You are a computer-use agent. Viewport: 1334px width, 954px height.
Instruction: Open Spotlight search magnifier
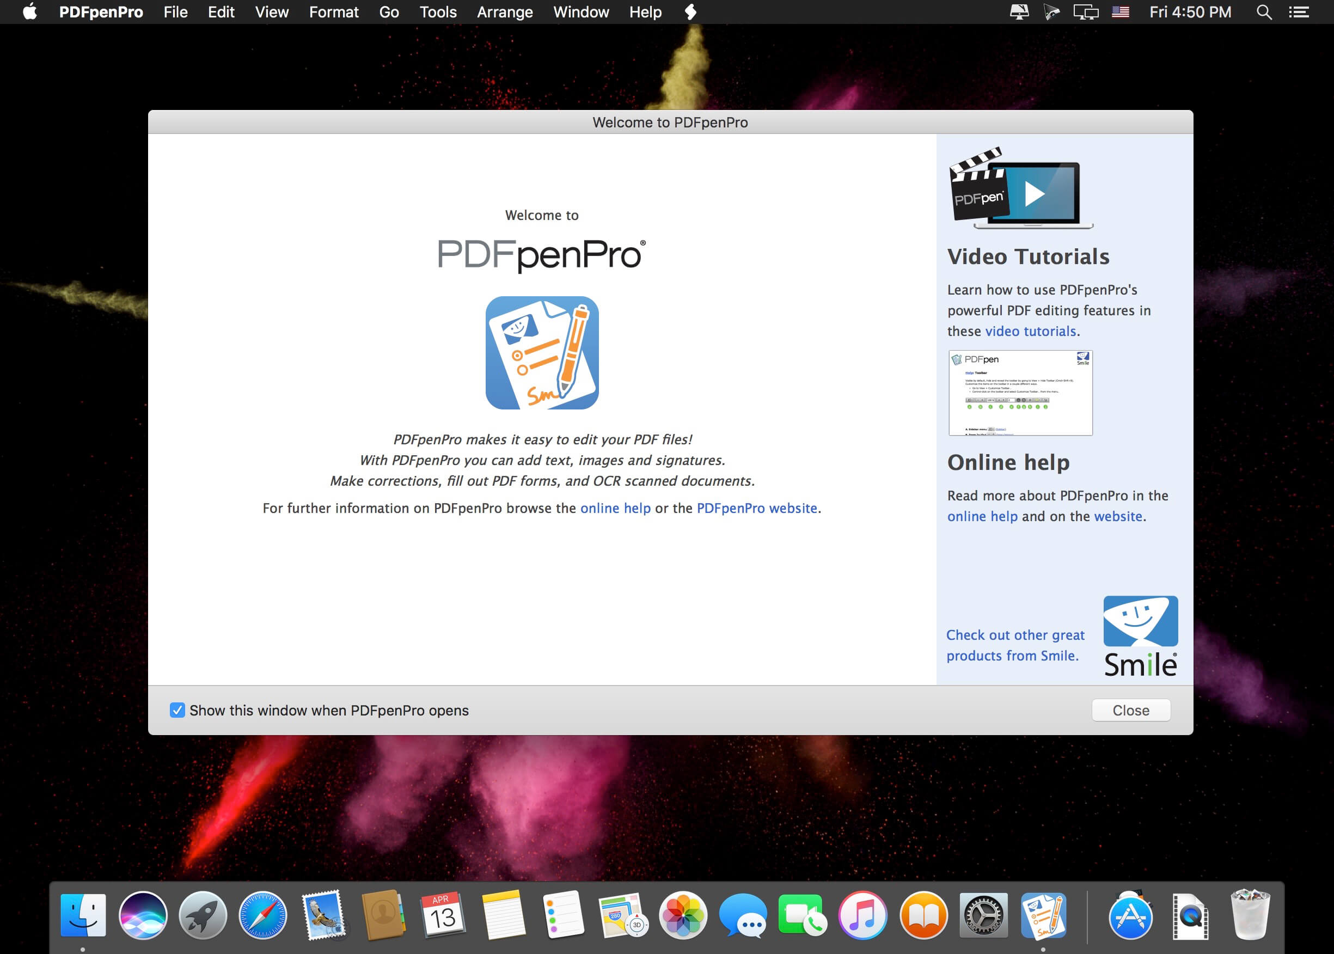(x=1264, y=12)
